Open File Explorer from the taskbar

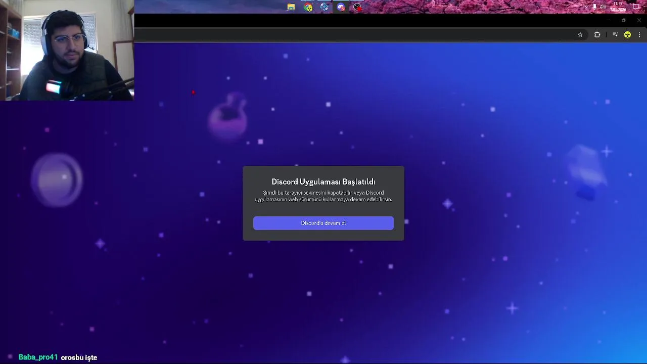pyautogui.click(x=291, y=7)
